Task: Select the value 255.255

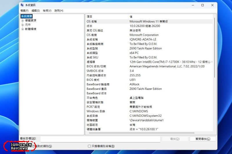Action: click(135, 75)
